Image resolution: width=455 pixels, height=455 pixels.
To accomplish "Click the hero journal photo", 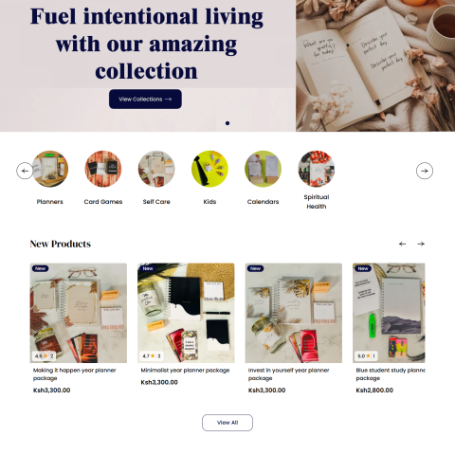I will click(x=375, y=65).
